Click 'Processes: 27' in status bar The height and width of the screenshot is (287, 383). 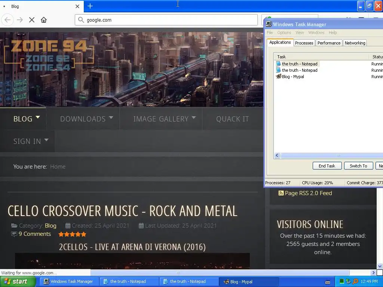pos(278,182)
